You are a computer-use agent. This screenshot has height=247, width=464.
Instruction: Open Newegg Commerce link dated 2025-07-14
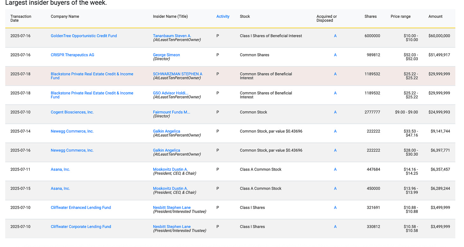coord(72,131)
